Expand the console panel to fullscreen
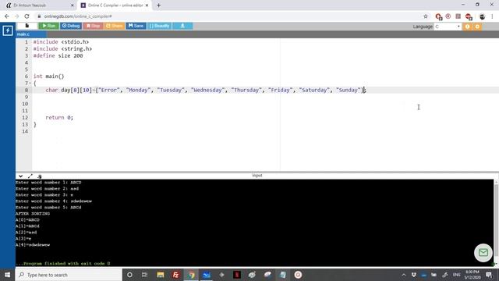This screenshot has width=499, height=281. coord(30,176)
